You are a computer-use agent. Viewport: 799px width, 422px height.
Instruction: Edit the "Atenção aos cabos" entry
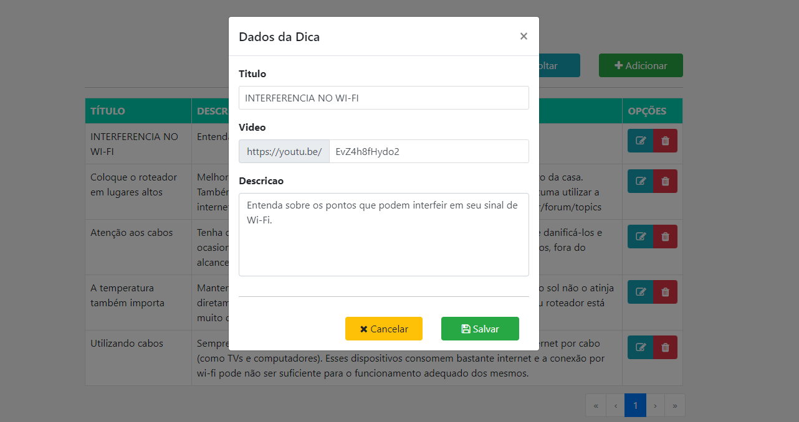click(x=640, y=236)
